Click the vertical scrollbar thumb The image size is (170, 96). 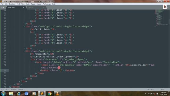pos(169,22)
